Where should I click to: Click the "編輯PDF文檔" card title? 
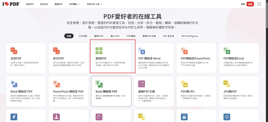(x=146, y=91)
